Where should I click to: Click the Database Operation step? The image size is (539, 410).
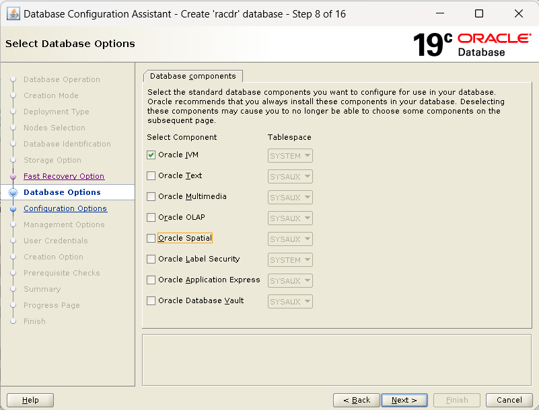(x=62, y=79)
